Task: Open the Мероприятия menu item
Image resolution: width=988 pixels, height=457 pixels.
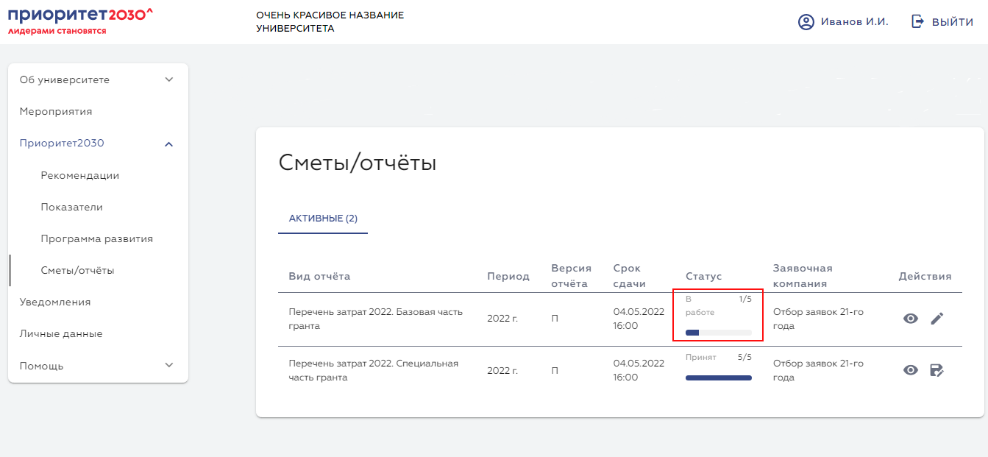Action: pyautogui.click(x=57, y=111)
